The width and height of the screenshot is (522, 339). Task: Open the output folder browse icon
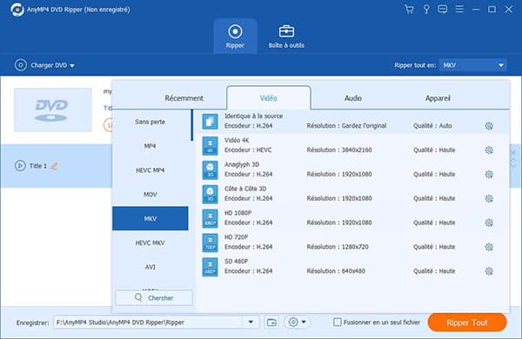[x=271, y=322]
